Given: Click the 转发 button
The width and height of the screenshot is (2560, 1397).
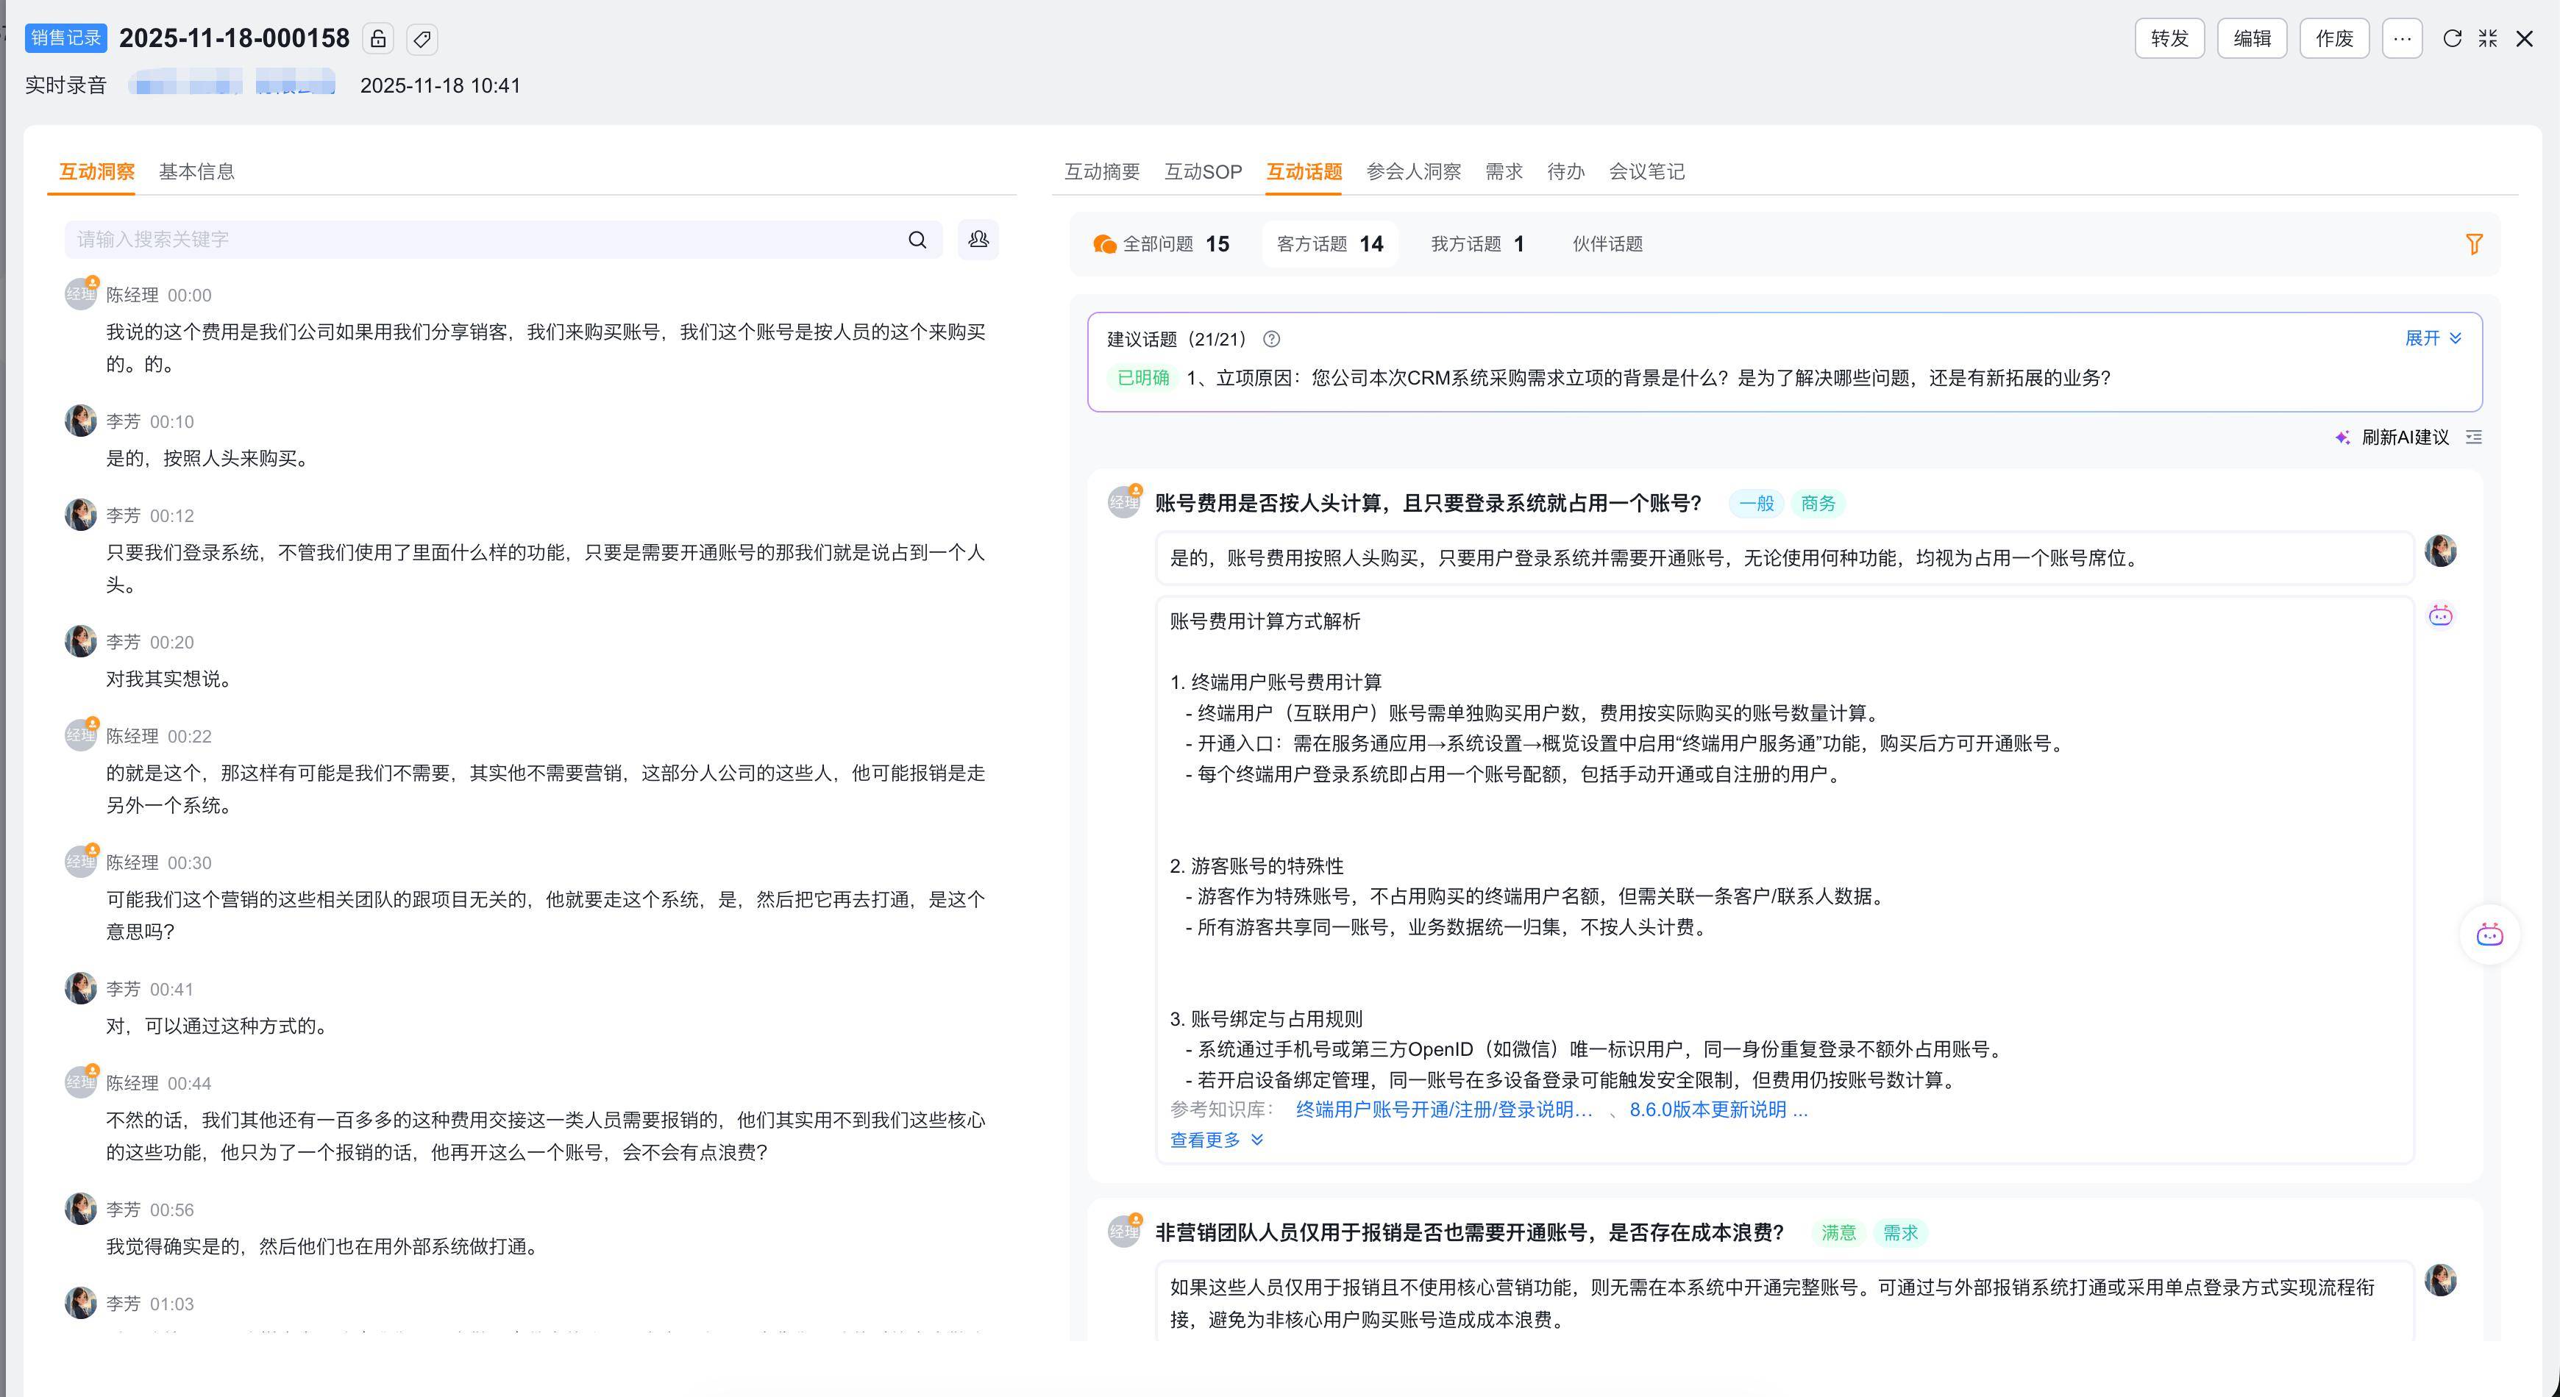Looking at the screenshot, I should coord(2169,39).
